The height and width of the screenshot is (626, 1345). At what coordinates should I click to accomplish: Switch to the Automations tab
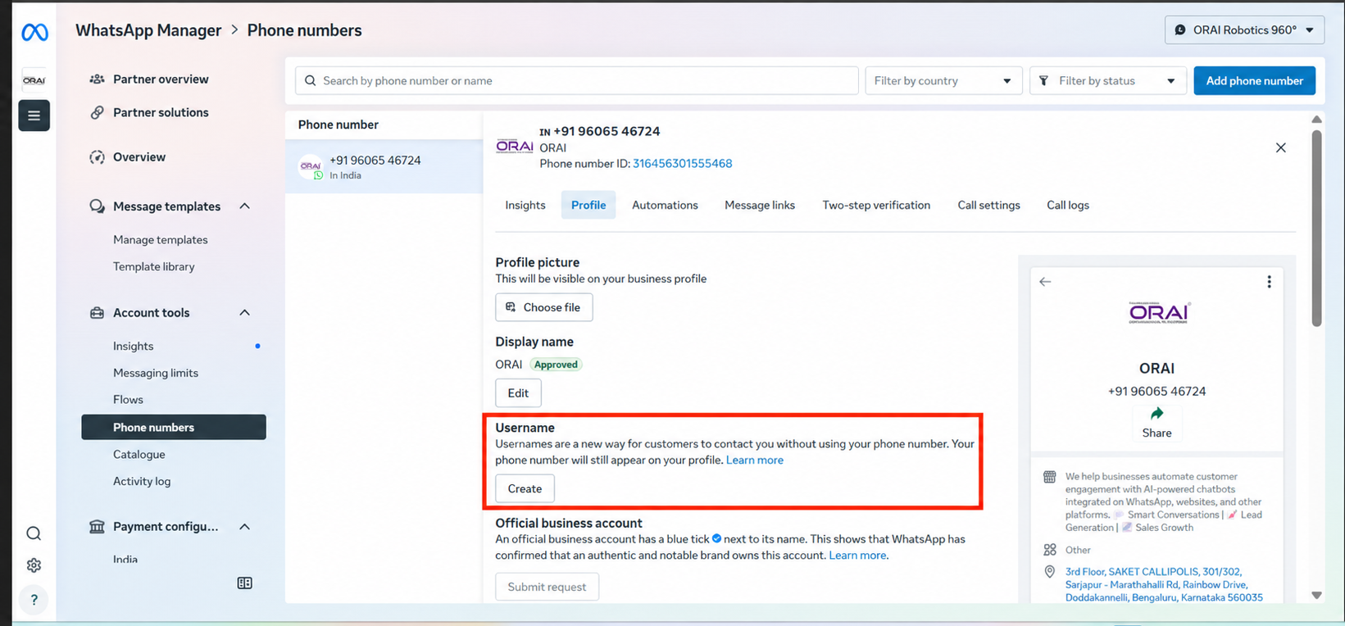(665, 206)
